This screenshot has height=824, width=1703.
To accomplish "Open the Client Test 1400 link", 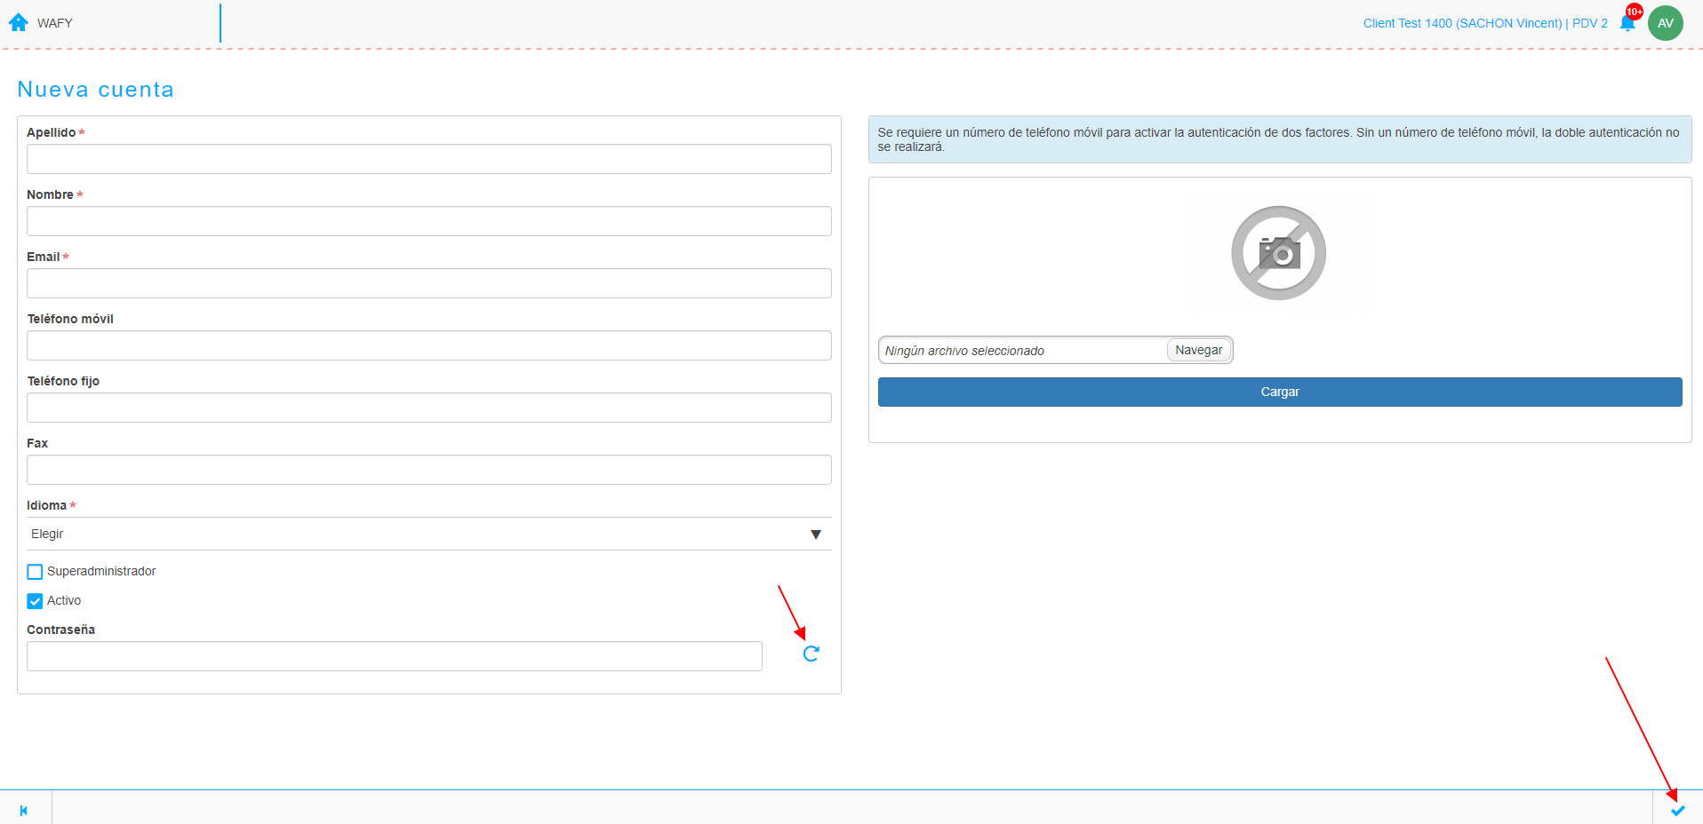I will coord(1485,23).
